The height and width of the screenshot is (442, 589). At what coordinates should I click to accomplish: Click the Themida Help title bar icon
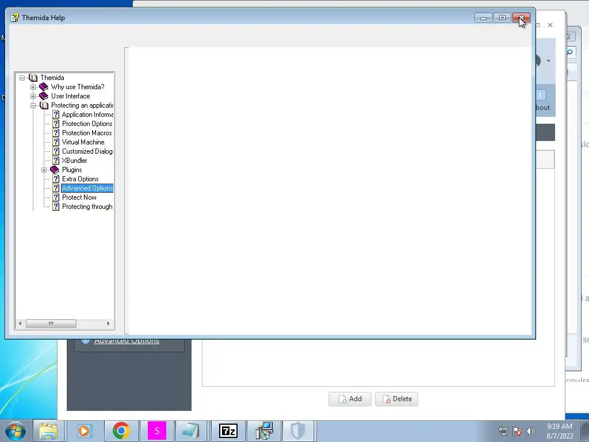[14, 17]
